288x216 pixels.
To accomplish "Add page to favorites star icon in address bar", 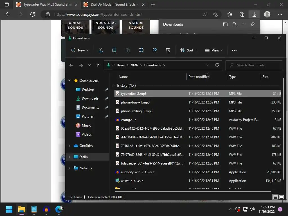I will tap(215, 14).
